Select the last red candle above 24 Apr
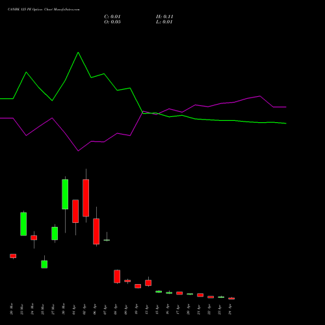 pyautogui.click(x=231, y=298)
